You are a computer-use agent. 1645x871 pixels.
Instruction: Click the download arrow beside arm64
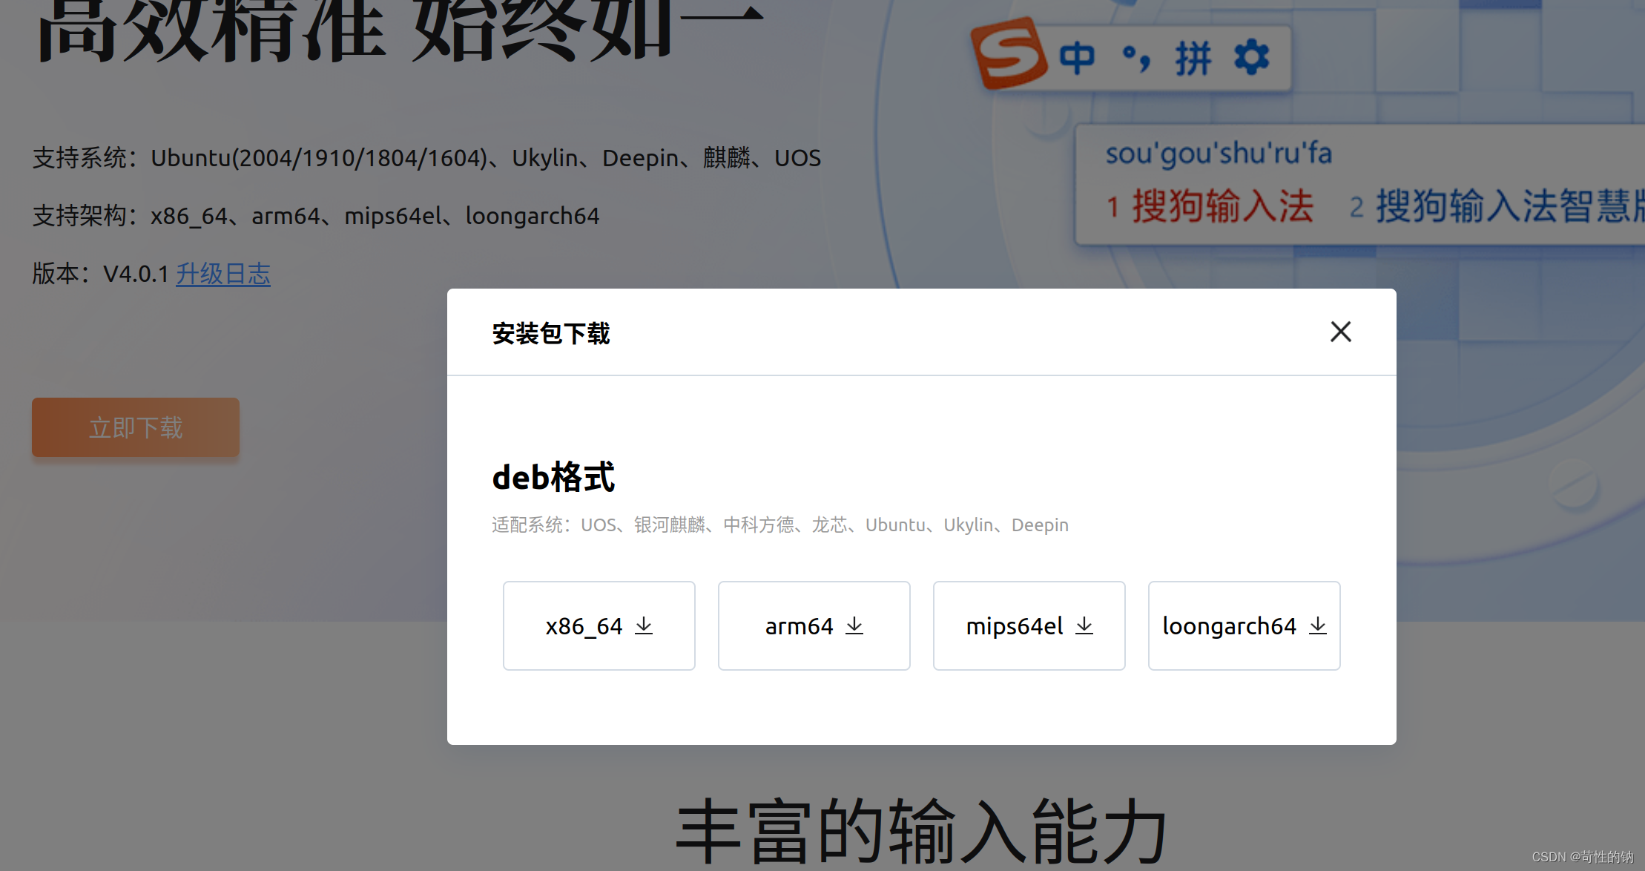click(x=854, y=625)
